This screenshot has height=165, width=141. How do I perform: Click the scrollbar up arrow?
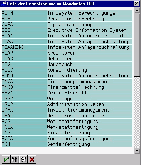pos(137,11)
